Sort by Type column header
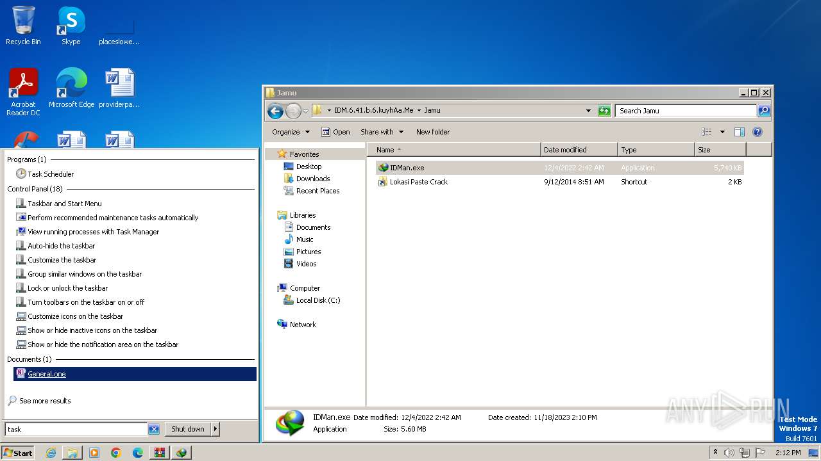The width and height of the screenshot is (821, 461). [x=656, y=150]
